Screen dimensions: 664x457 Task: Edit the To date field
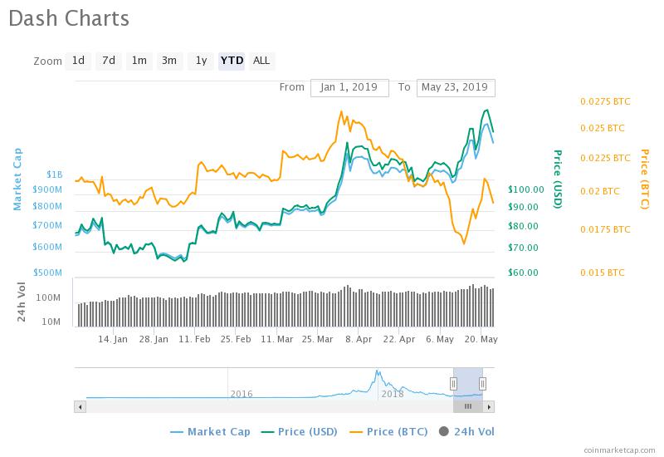tap(456, 88)
